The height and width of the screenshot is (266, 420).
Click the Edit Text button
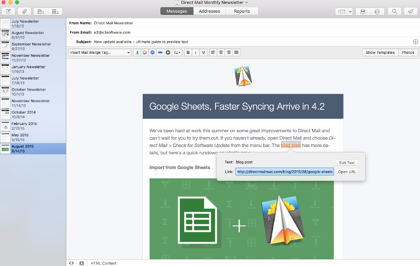click(x=347, y=163)
